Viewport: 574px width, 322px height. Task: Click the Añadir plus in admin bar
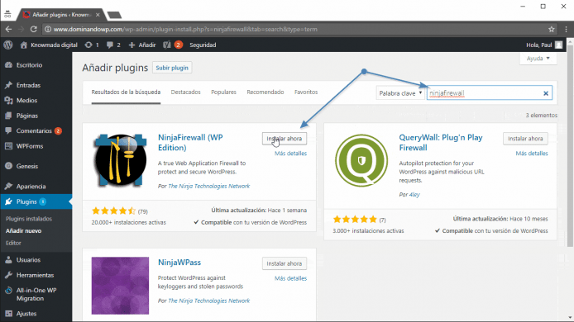point(142,45)
